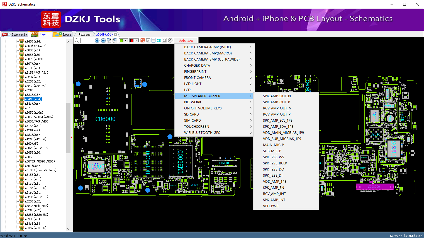Viewport: 424px width, 238px height.
Task: Choose VDD_AMP_1P8 from the submenu
Action: [286, 182]
